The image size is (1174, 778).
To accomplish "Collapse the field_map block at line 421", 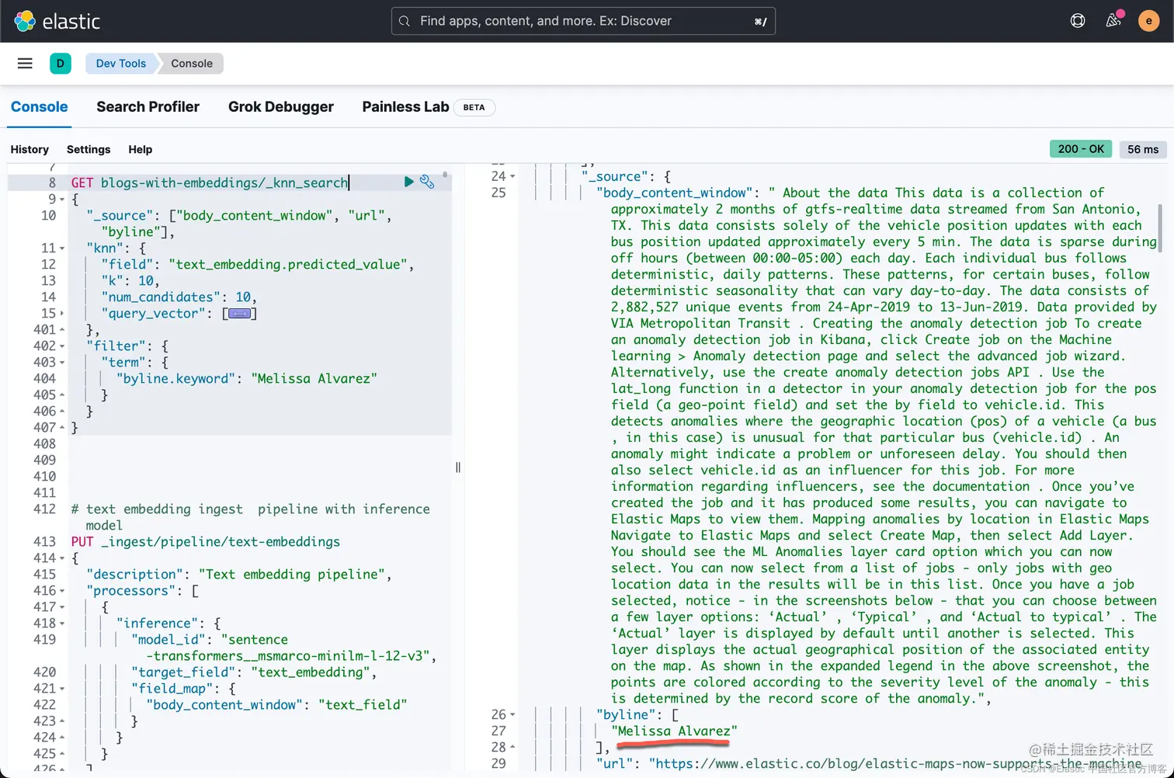I will (x=62, y=689).
